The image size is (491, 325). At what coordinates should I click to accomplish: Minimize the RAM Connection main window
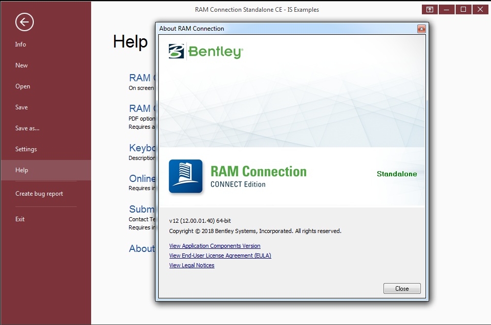(x=446, y=9)
